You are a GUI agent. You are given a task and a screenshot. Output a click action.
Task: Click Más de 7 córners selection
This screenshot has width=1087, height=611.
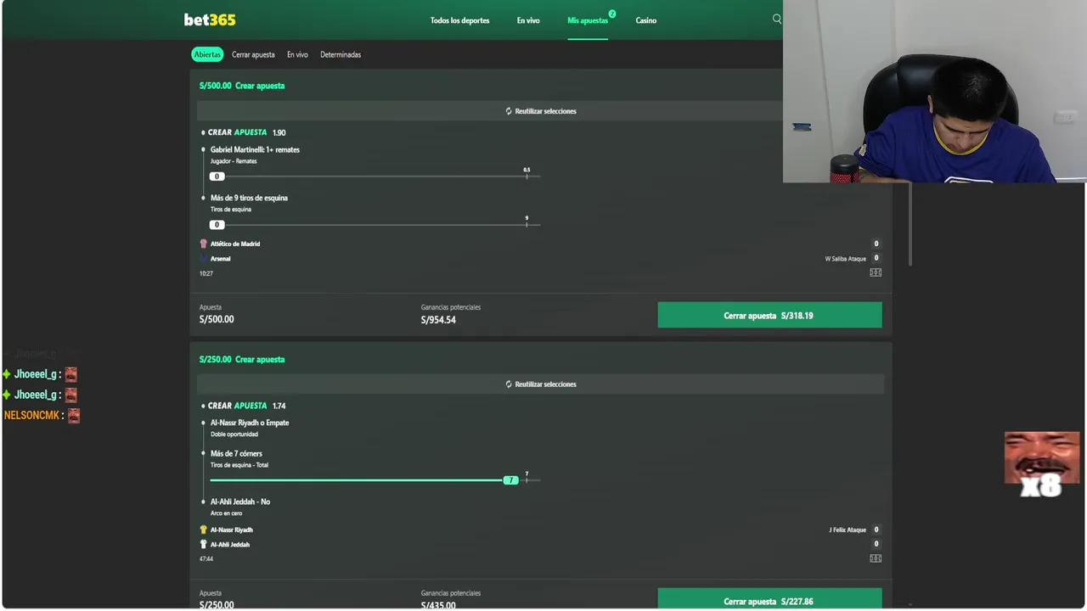click(x=236, y=453)
